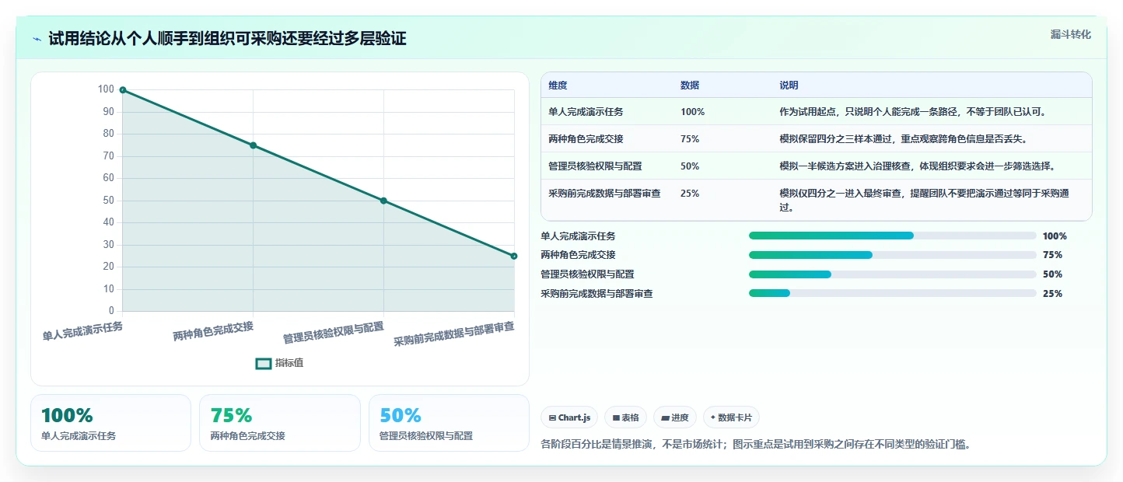
Task: Click the 25% value in the table
Action: pos(690,194)
